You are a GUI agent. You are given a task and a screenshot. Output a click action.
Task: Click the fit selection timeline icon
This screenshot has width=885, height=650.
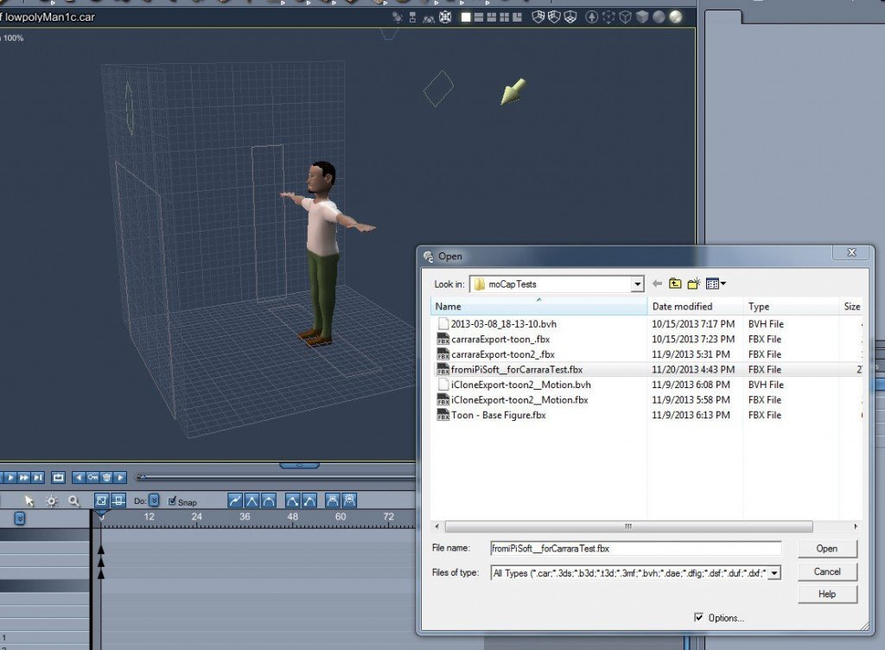[101, 500]
